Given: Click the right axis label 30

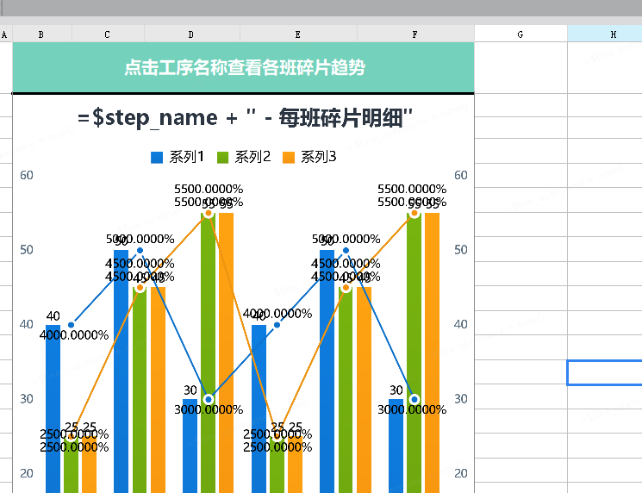Looking at the screenshot, I should pyautogui.click(x=461, y=399).
